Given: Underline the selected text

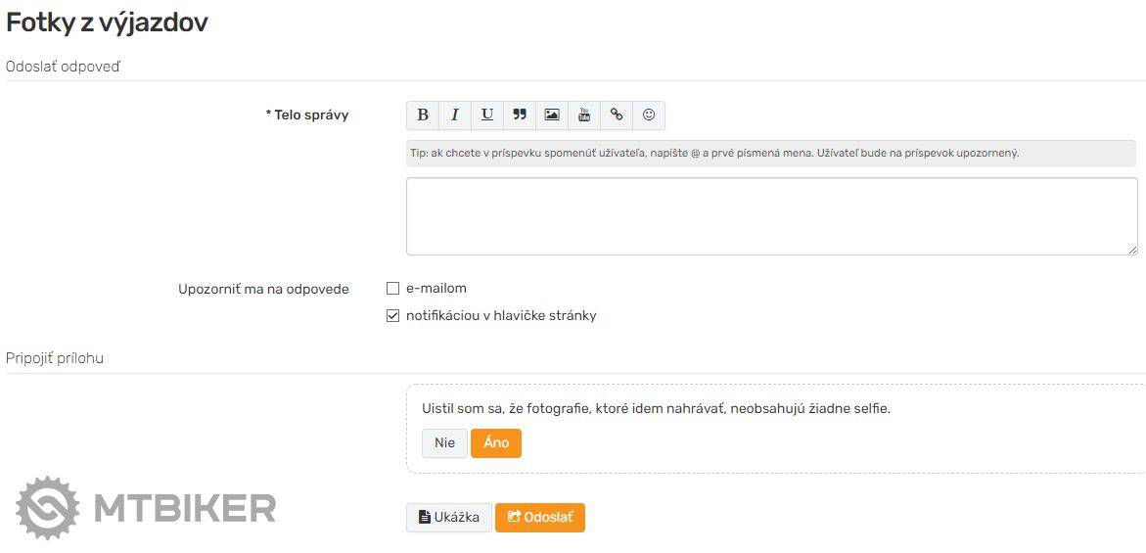Looking at the screenshot, I should 487,115.
